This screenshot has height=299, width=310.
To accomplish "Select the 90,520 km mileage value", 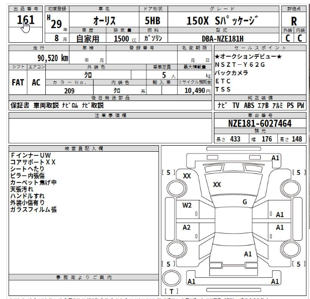I will tap(50, 58).
